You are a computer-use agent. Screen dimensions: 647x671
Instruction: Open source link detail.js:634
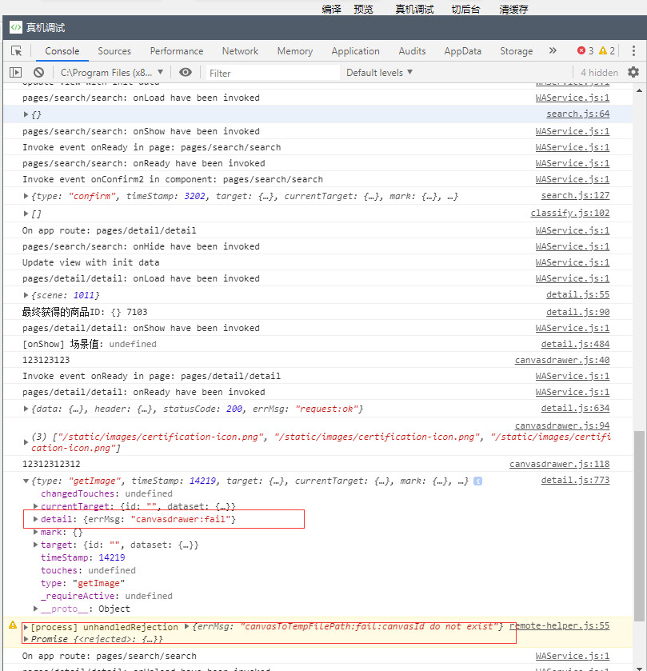[575, 408]
